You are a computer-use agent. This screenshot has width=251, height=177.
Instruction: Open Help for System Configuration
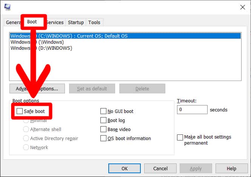pyautogui.click(x=231, y=168)
